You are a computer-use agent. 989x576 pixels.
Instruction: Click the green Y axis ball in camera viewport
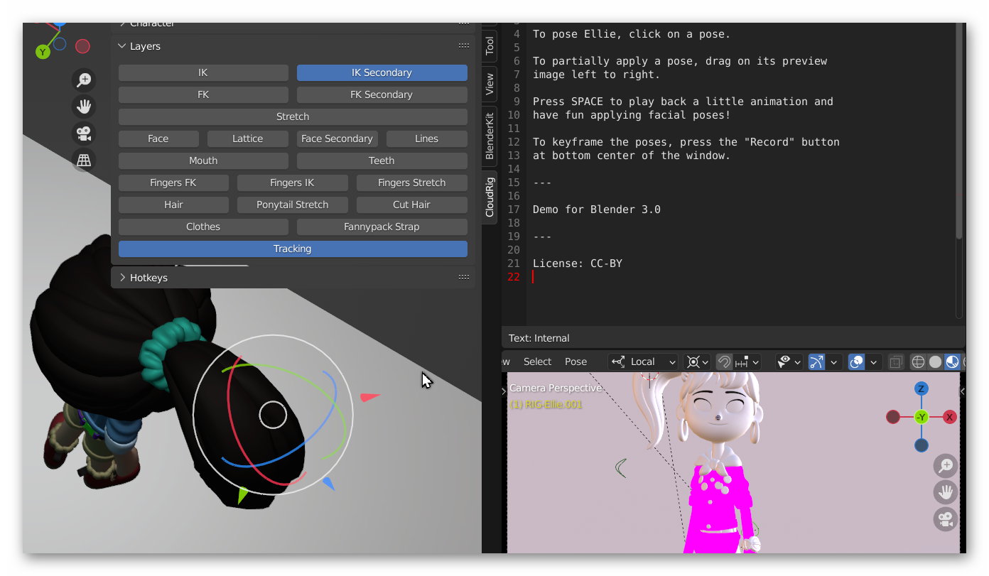[x=922, y=417]
